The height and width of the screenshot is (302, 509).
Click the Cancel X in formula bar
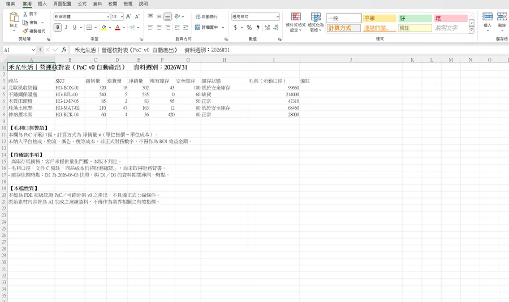48,50
